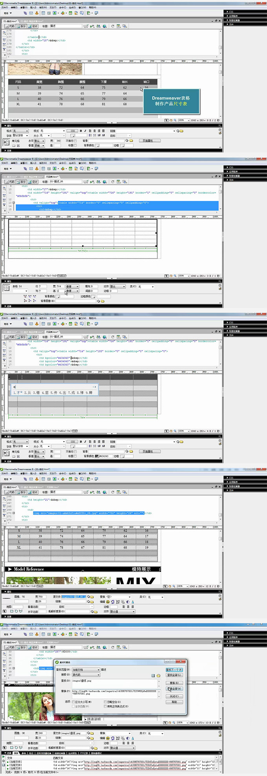Open table 边框颜色 swatch in empty-table window inspector
267x776 pixels.
point(93,296)
